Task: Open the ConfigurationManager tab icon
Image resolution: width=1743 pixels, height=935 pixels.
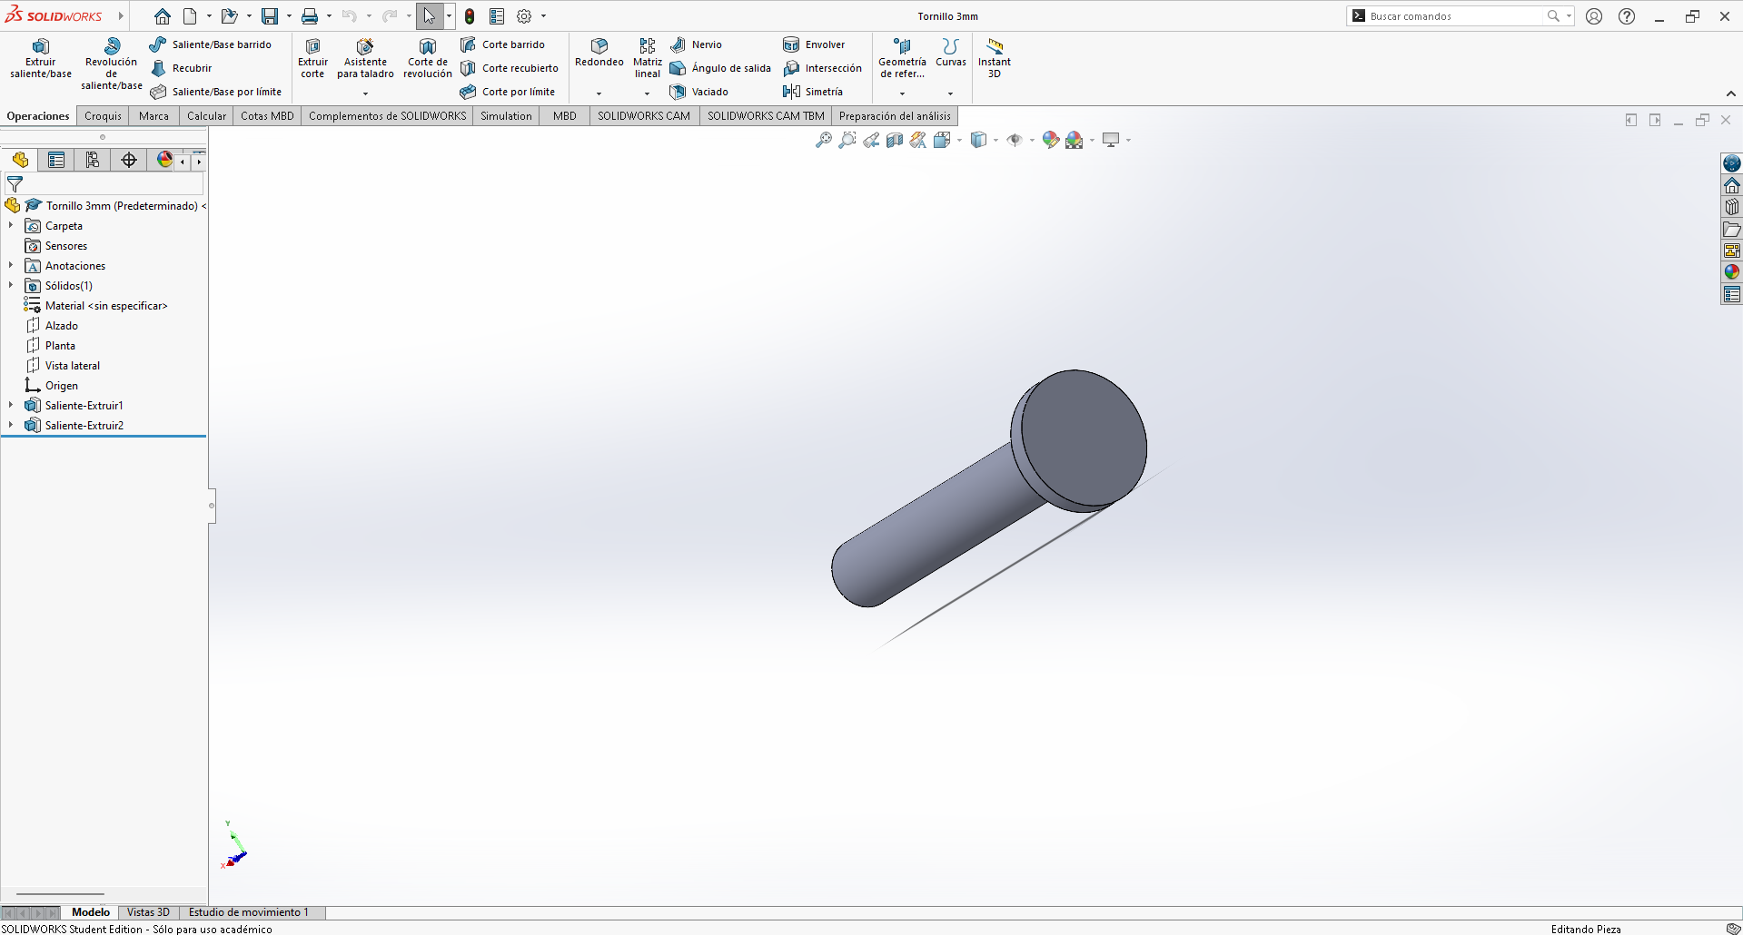Action: (x=93, y=160)
